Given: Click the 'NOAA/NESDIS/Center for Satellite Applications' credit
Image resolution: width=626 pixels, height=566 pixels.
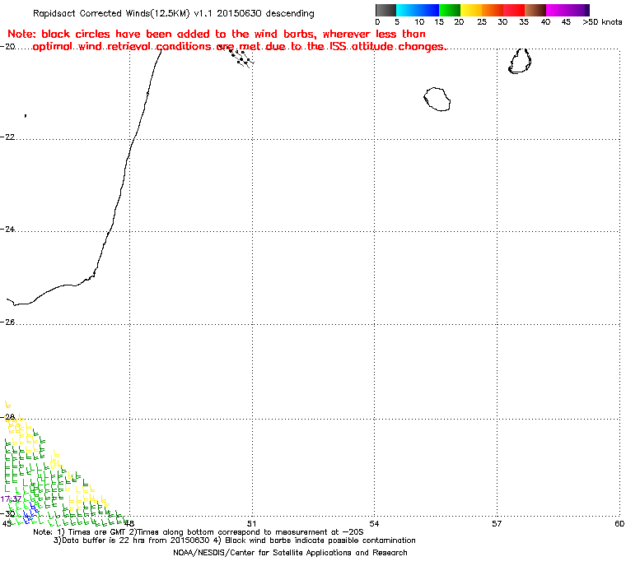Looking at the screenshot, I should pyautogui.click(x=290, y=553).
